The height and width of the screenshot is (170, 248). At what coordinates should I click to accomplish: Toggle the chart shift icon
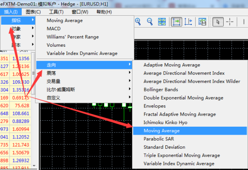click(x=188, y=22)
